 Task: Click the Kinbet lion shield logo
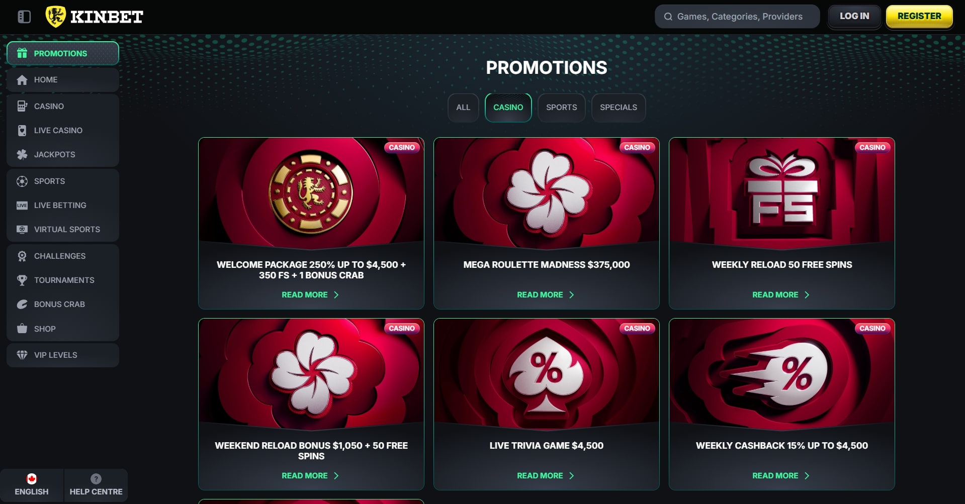coord(55,17)
